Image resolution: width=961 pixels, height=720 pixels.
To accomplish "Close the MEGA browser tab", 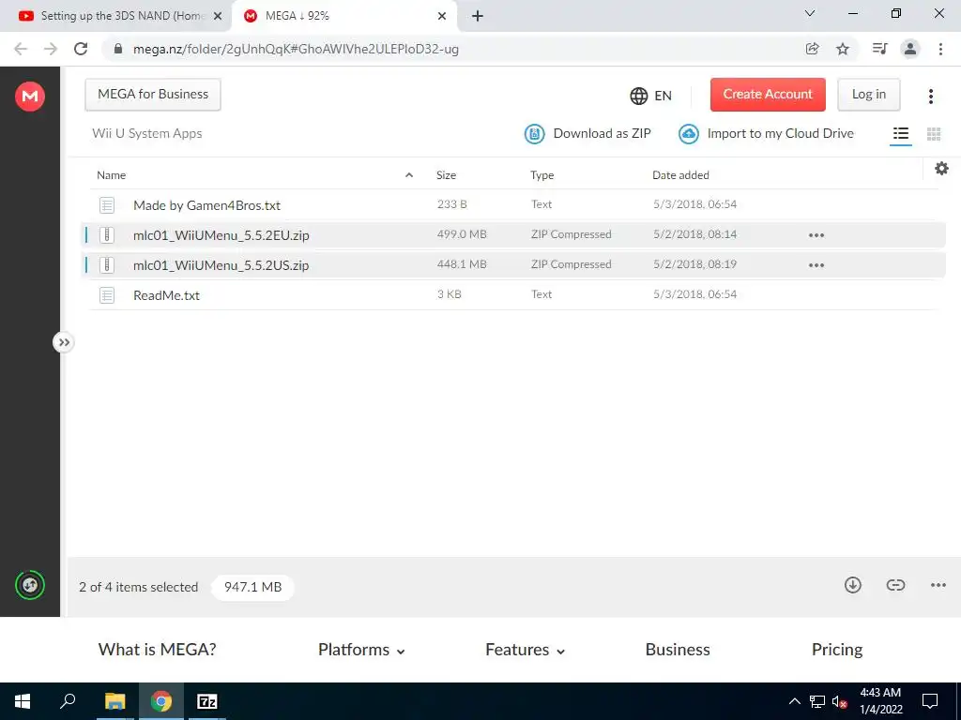I will click(x=442, y=16).
